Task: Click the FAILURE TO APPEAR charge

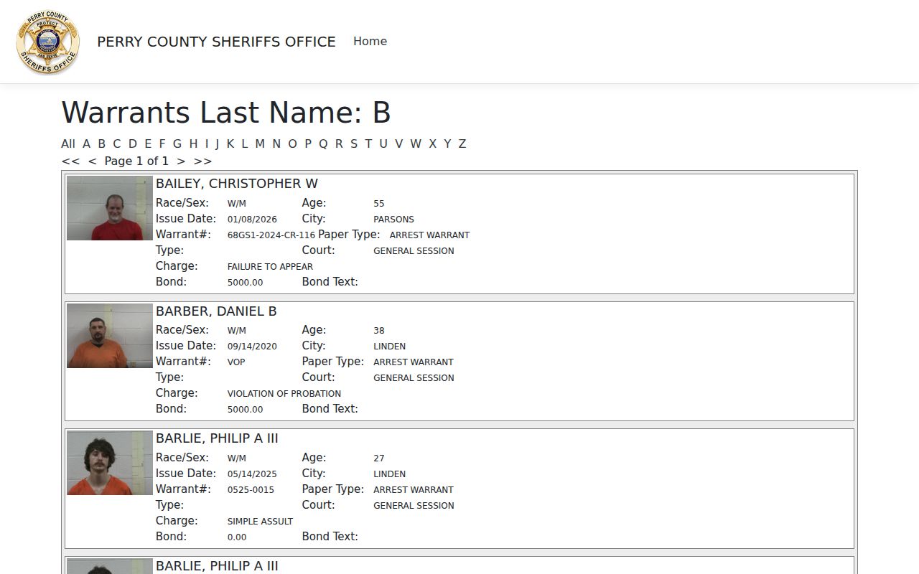Action: point(270,266)
